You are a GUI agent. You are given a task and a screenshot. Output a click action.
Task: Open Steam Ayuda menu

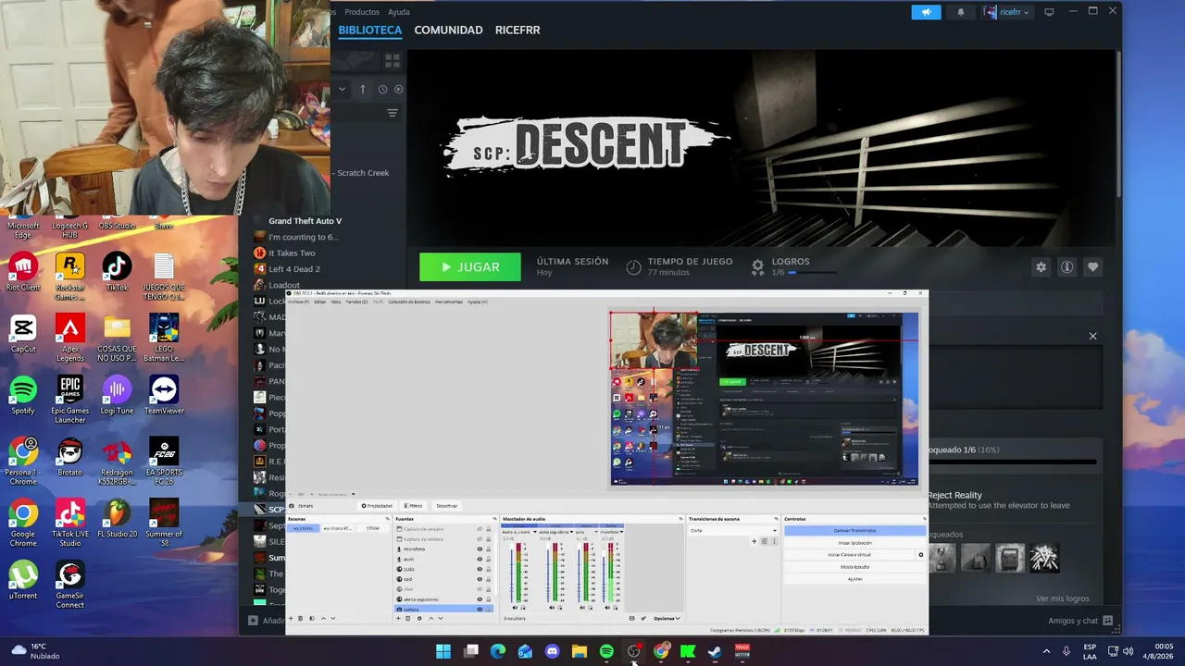[399, 12]
